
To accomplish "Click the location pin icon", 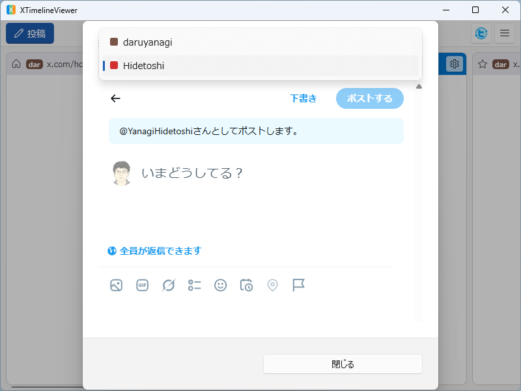I will (x=272, y=285).
